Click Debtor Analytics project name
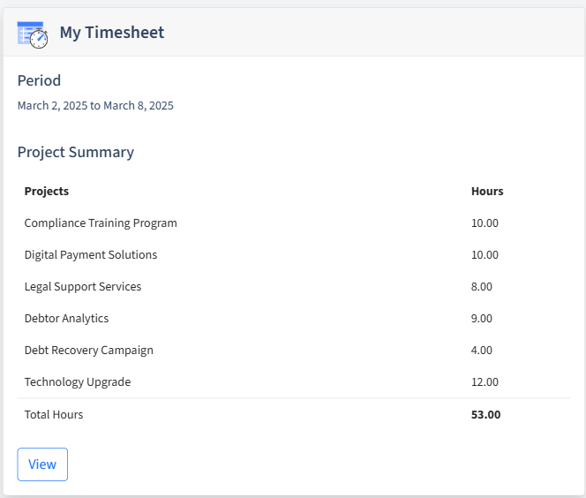 (66, 318)
